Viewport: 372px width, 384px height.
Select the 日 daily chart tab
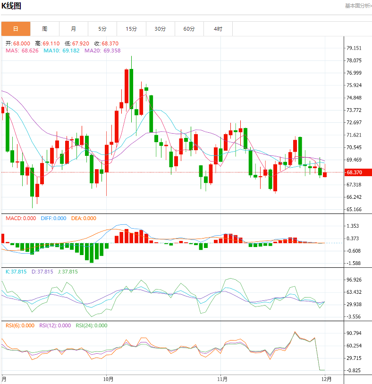point(16,29)
